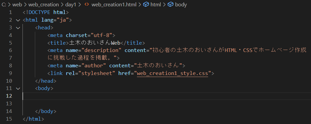This screenshot has height=124, width=311.
Task: Click the HTML file icon in breadcrumb
Action: [87, 5]
